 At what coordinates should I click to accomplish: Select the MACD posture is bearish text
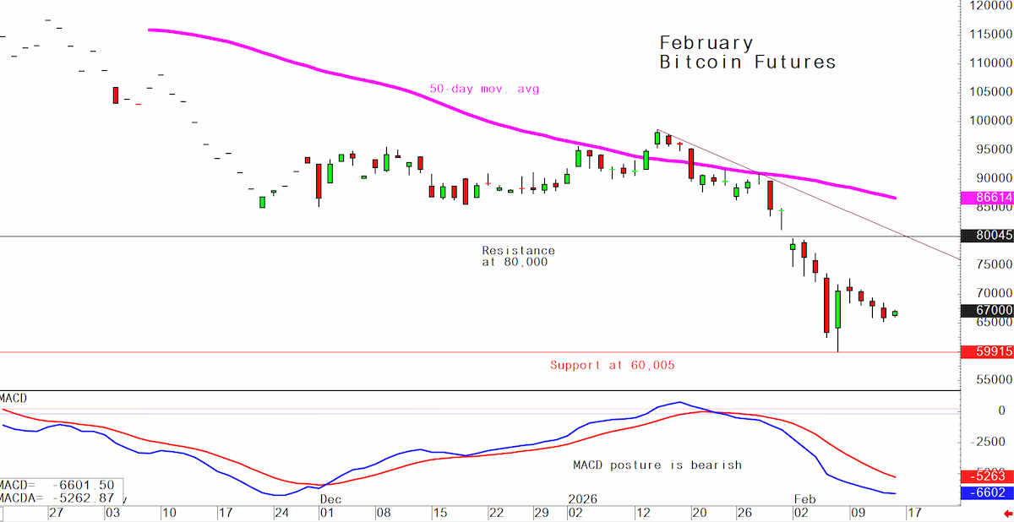tap(657, 465)
